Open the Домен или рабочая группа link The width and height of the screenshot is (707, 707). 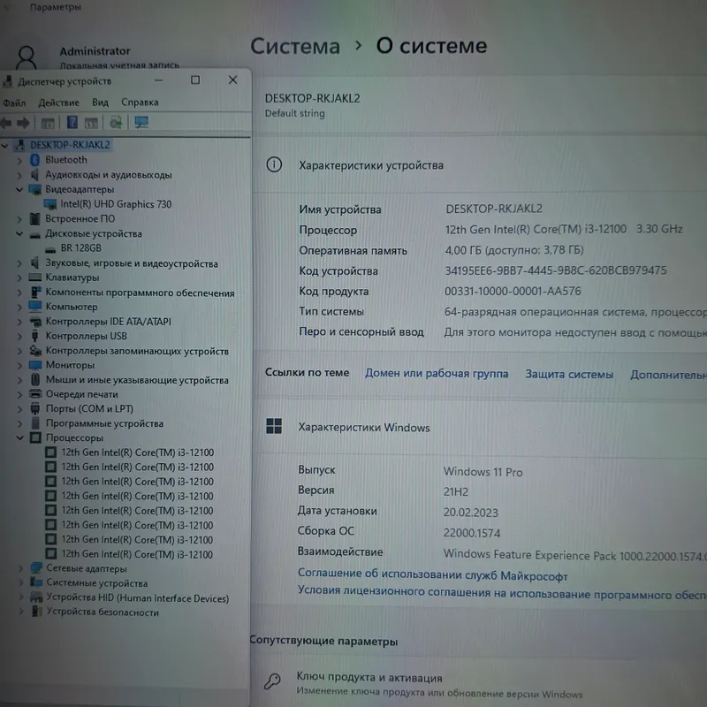click(437, 373)
